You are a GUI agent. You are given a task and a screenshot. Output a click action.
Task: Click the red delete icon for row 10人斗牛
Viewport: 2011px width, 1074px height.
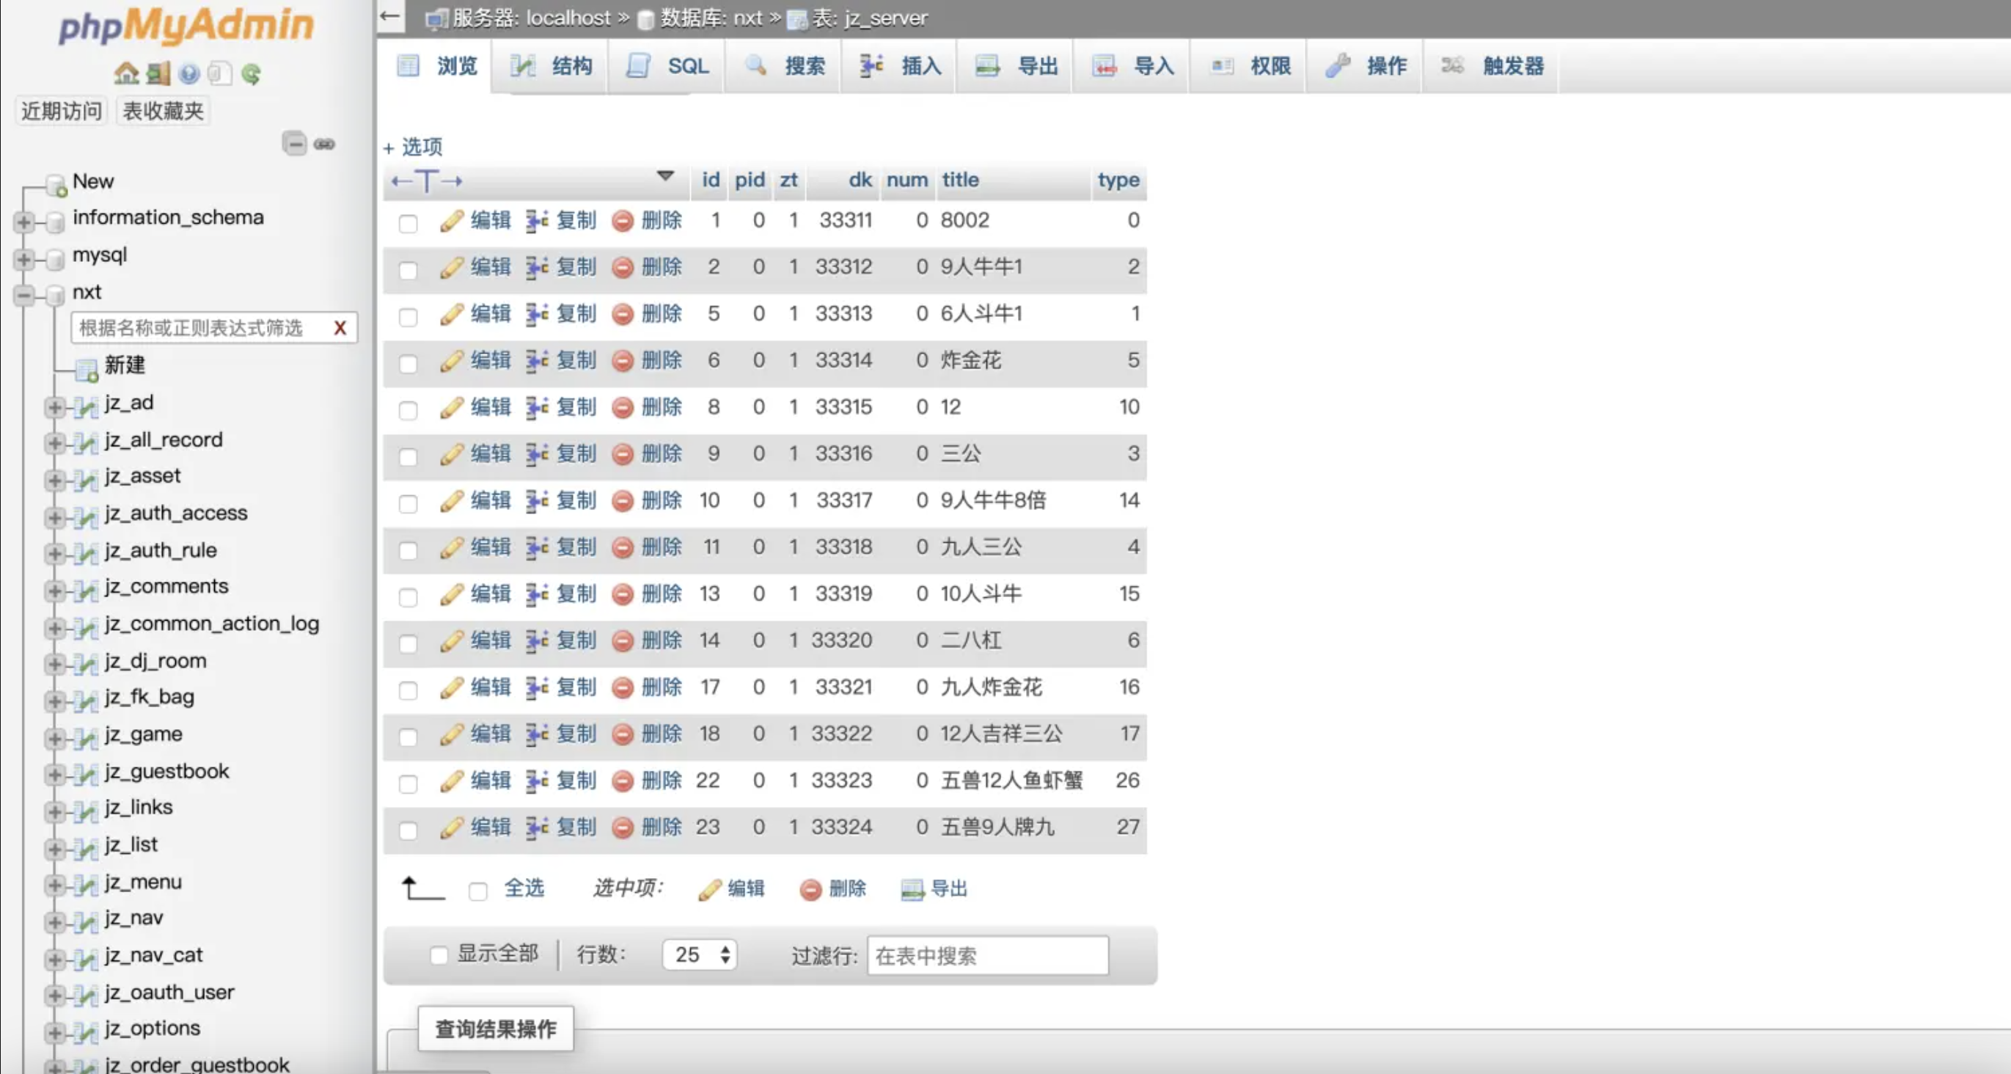coord(622,595)
